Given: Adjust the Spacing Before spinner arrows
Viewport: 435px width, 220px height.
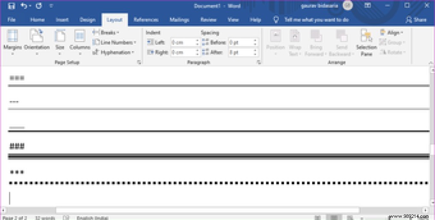Looking at the screenshot, I should [255, 42].
